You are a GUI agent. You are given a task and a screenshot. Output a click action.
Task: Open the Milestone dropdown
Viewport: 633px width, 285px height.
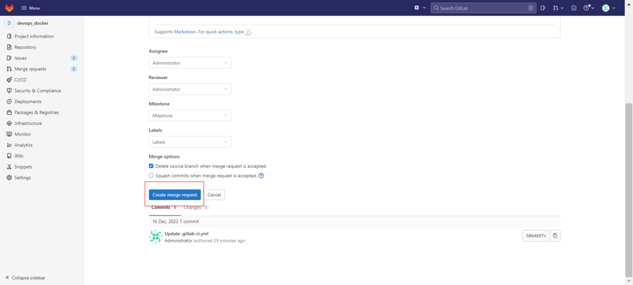point(190,115)
